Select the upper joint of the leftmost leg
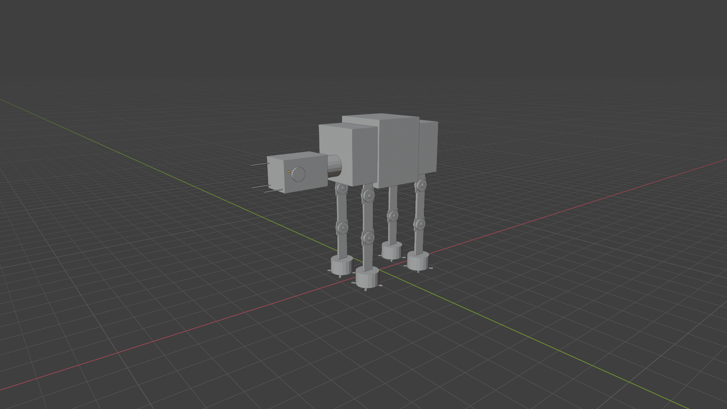The height and width of the screenshot is (409, 727). point(343,188)
